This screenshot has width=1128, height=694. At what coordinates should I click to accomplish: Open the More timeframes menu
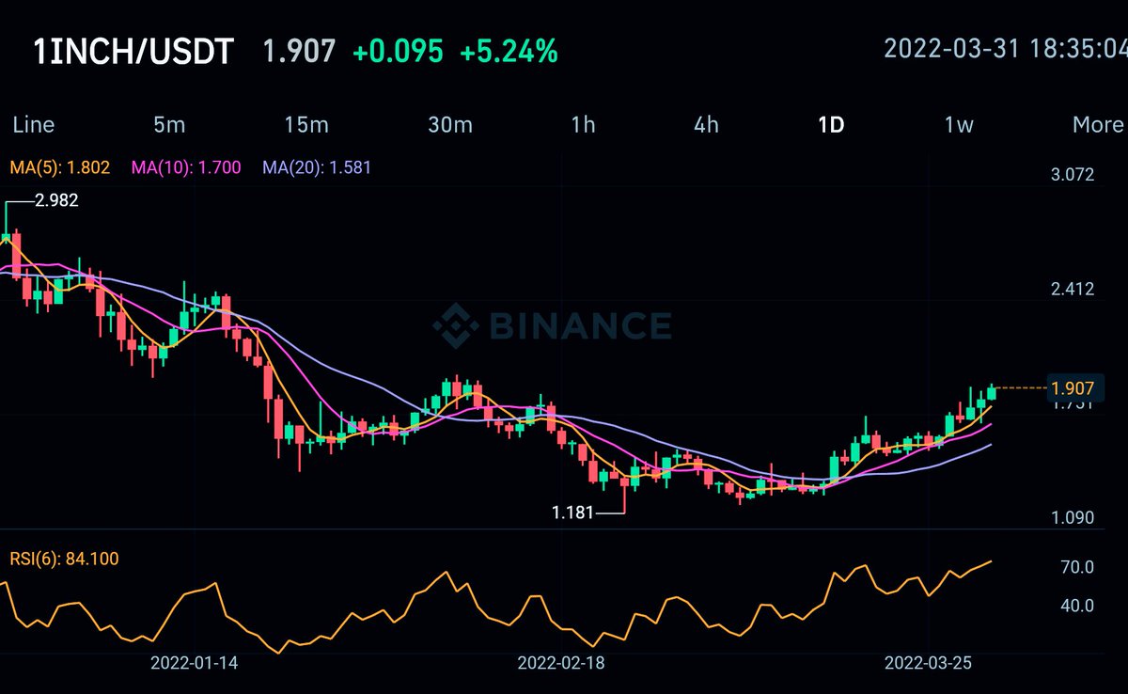[1098, 124]
